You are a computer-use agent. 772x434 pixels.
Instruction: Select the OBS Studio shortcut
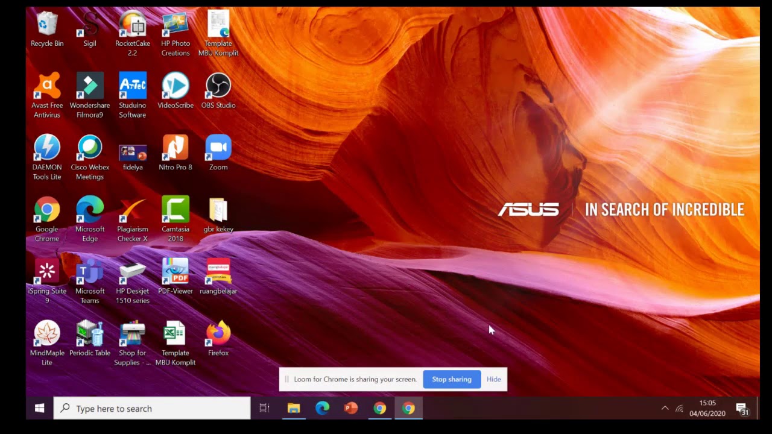click(x=218, y=91)
